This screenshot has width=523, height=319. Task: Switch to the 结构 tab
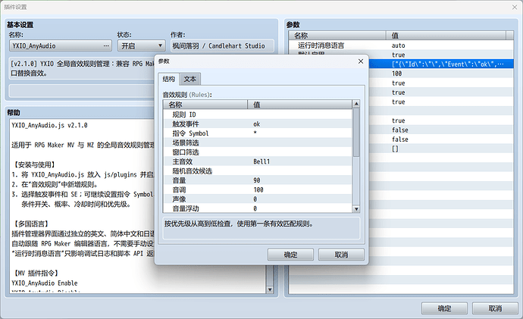point(168,79)
